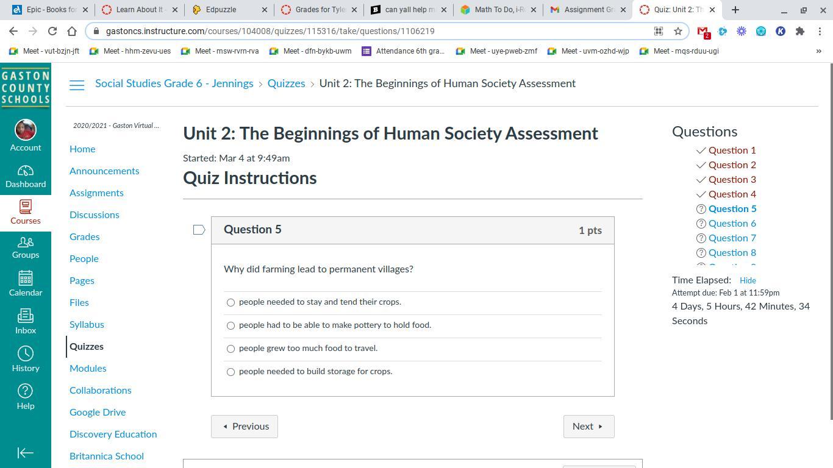The width and height of the screenshot is (833, 468).
Task: Open the Inbox icon in sidebar
Action: (26, 316)
